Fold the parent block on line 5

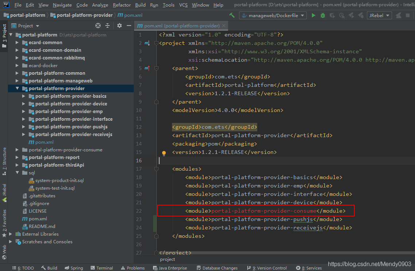(x=156, y=68)
